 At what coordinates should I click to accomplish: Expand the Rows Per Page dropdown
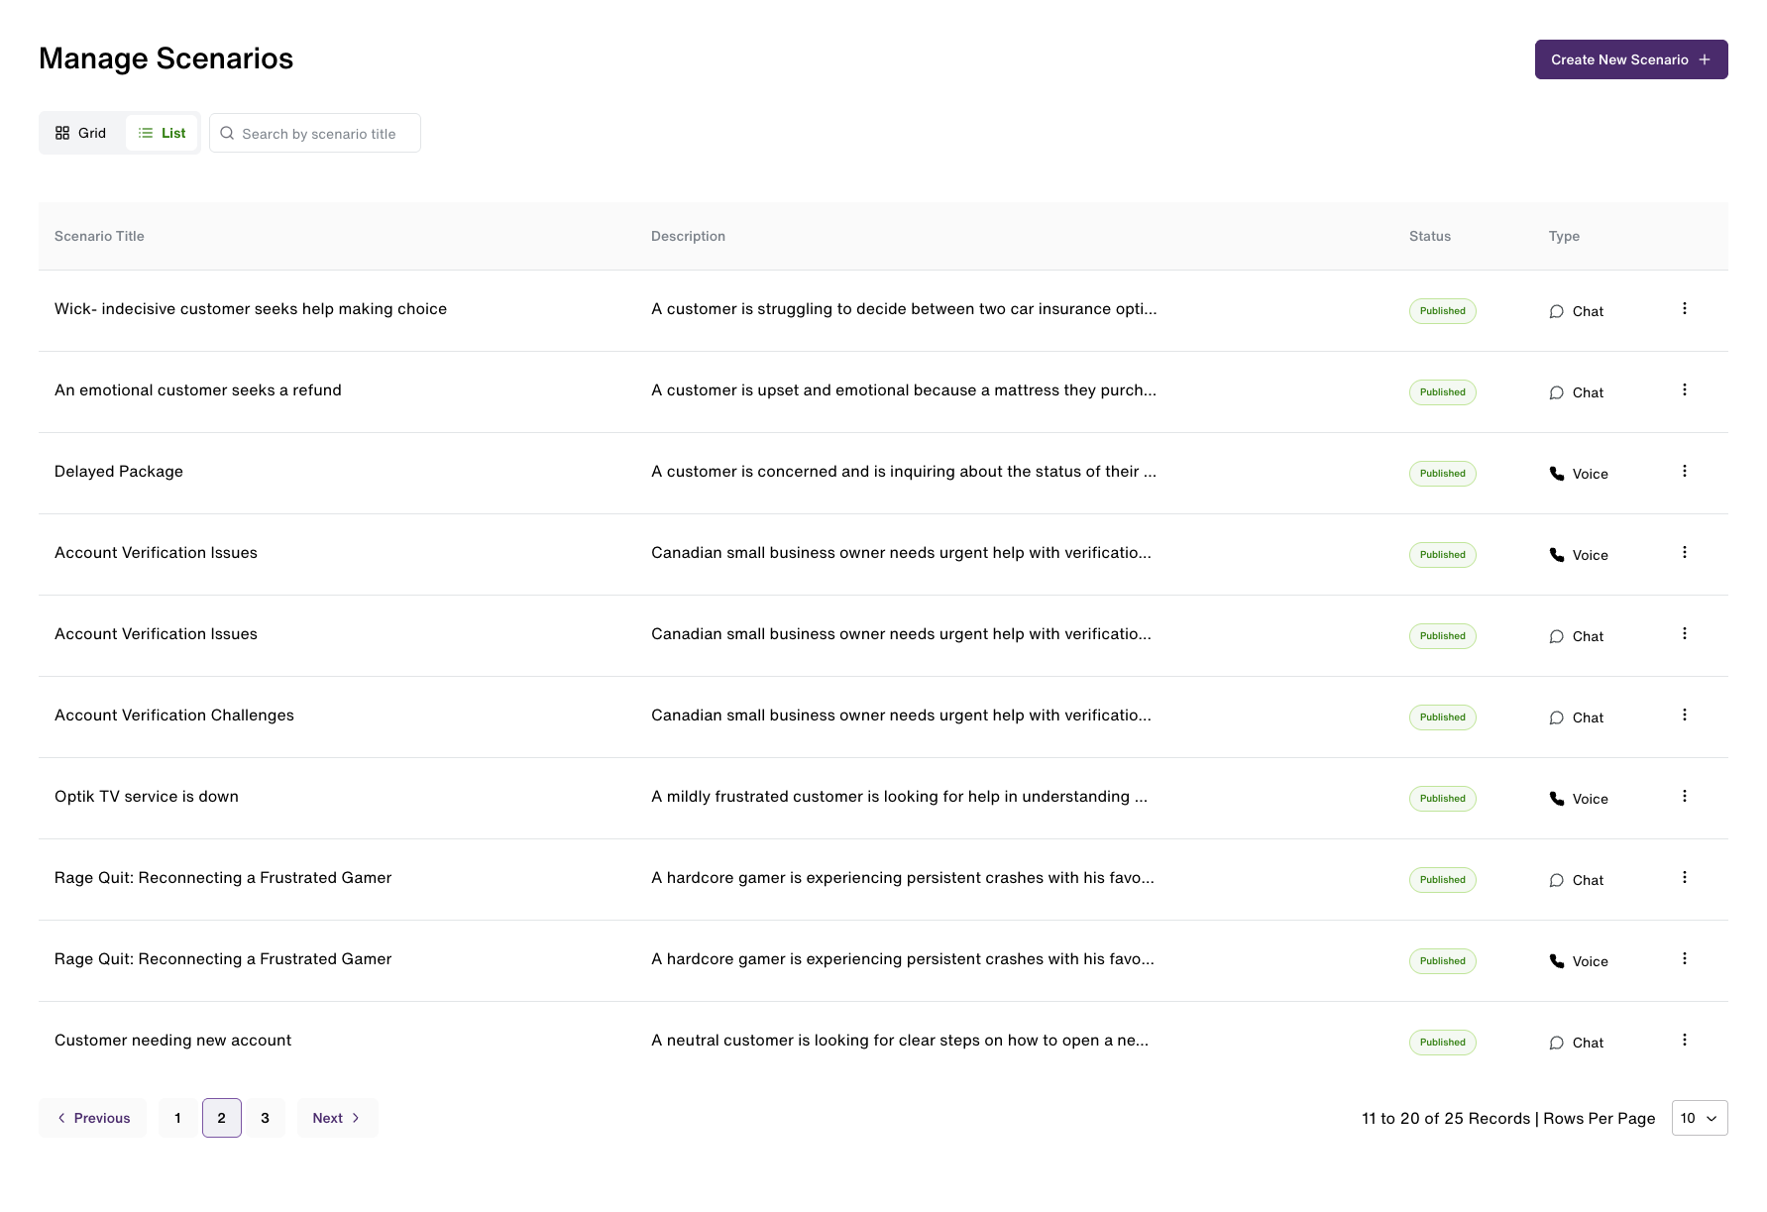click(1700, 1118)
